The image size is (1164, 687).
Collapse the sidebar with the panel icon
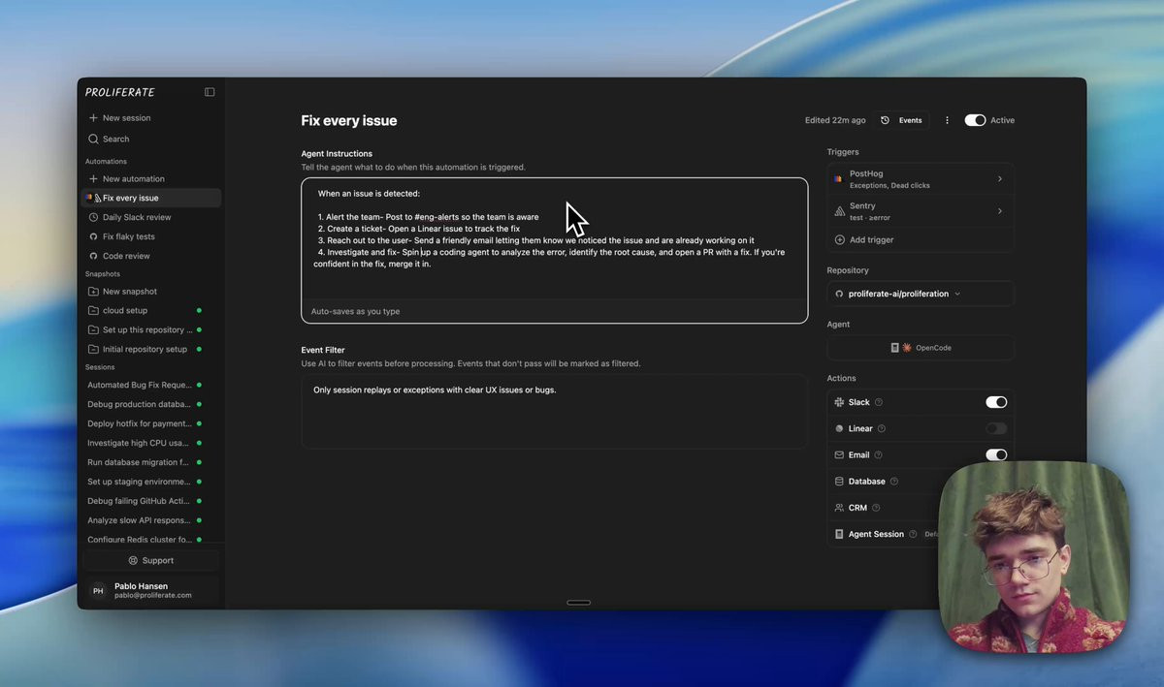[x=210, y=92]
